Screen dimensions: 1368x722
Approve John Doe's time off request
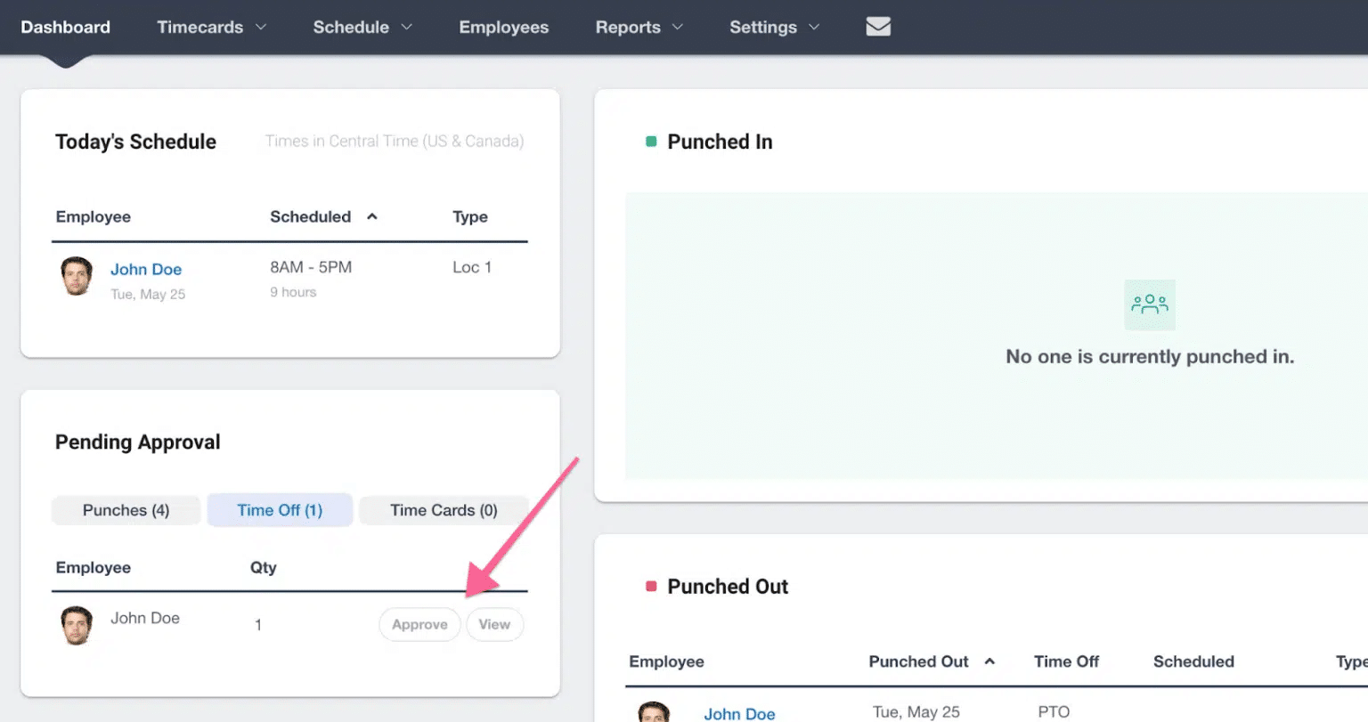point(419,624)
